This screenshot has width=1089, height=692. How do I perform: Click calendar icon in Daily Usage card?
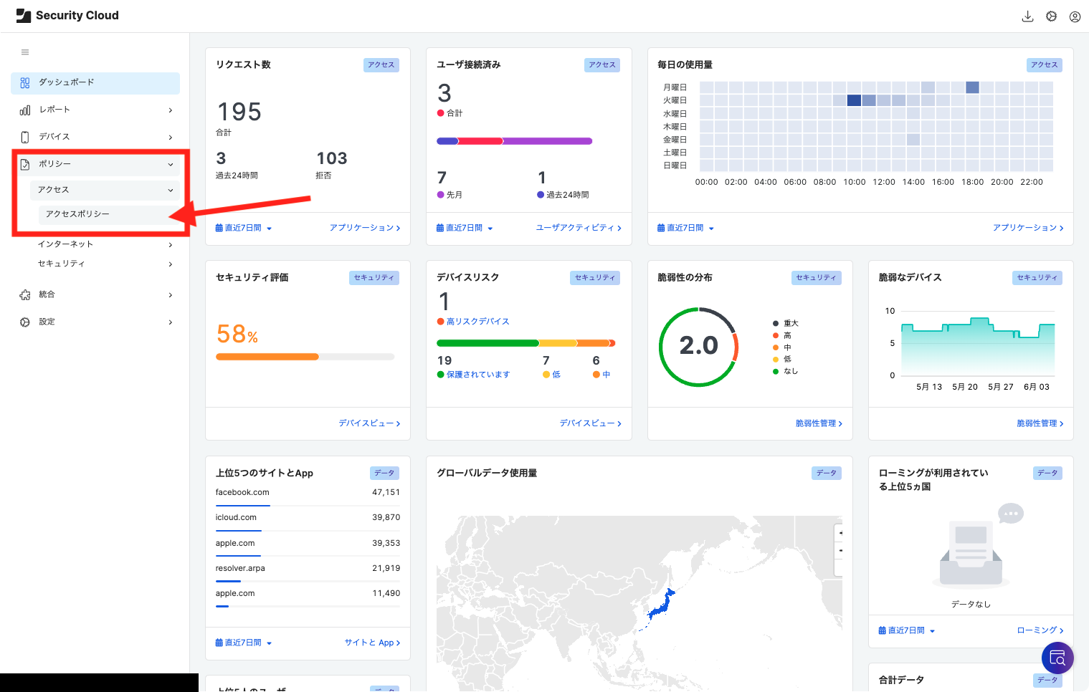(x=661, y=228)
